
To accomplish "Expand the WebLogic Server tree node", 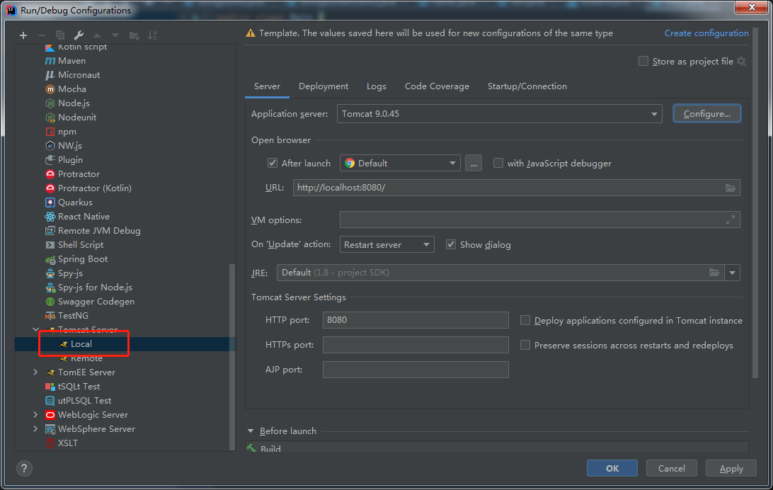I will 35,414.
